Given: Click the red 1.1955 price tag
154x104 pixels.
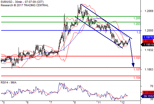Looking at the screenshot, I should click(x=148, y=41).
